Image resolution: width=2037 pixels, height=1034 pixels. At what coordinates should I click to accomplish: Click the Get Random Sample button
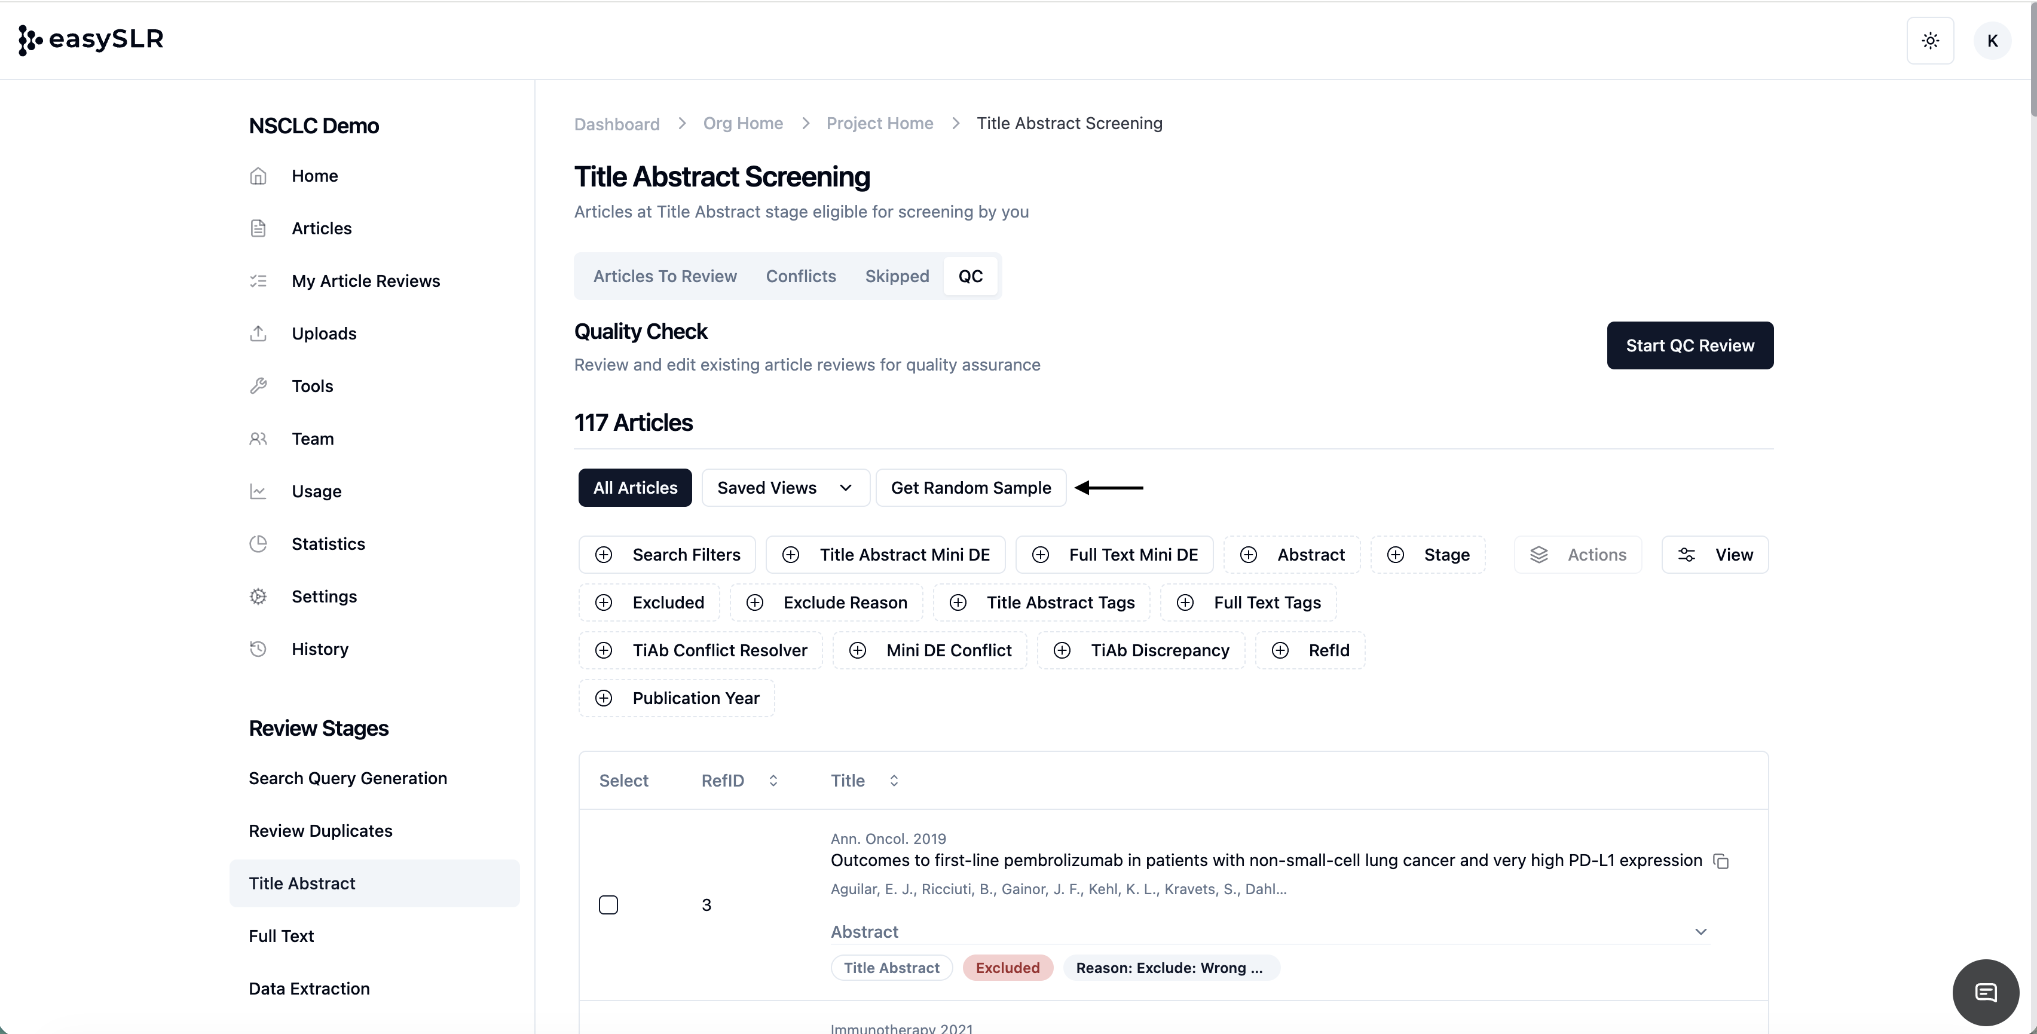[x=970, y=488]
